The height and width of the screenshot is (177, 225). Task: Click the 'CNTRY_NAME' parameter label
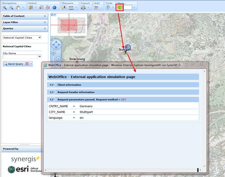click(59, 106)
